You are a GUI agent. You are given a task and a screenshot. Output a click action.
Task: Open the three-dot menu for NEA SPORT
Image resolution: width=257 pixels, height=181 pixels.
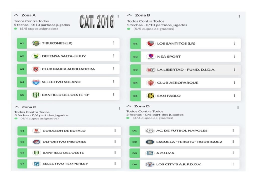tap(234, 56)
